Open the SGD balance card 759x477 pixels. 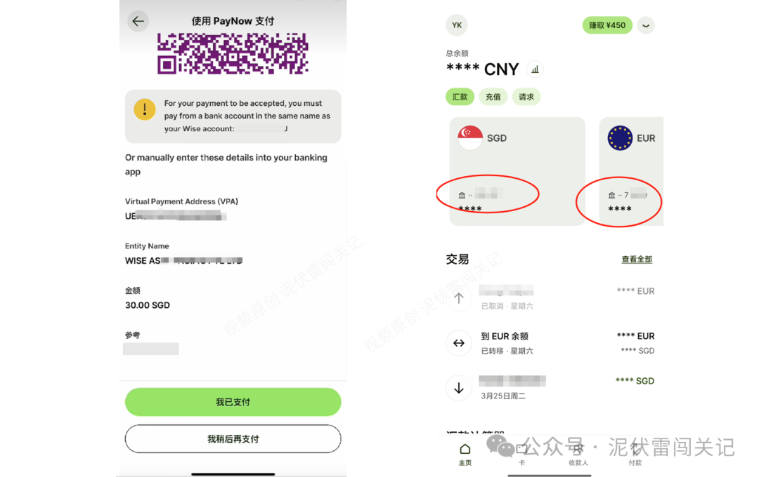coord(517,171)
